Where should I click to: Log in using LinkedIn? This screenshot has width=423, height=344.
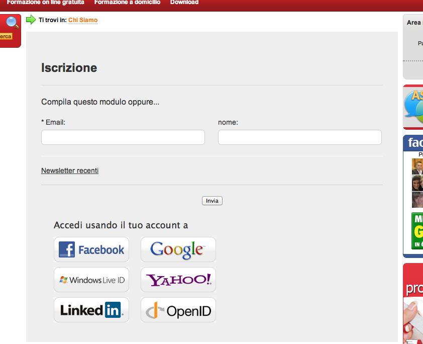click(91, 310)
